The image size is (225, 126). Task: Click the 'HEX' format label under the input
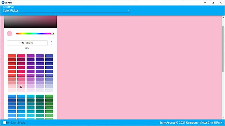pyautogui.click(x=27, y=48)
